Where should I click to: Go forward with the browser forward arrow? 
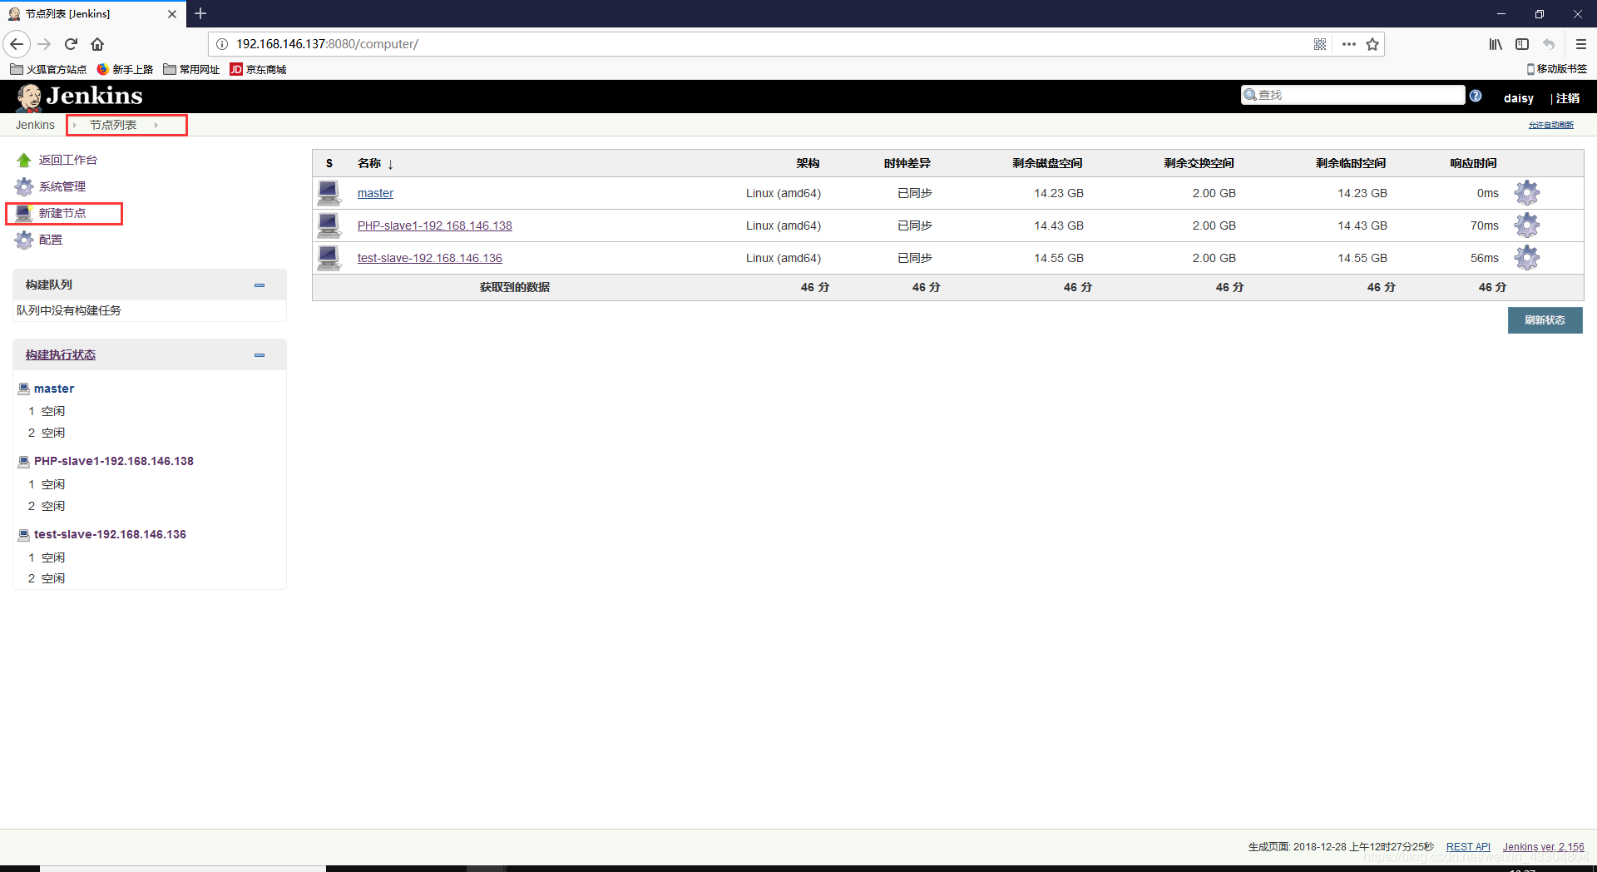(45, 44)
